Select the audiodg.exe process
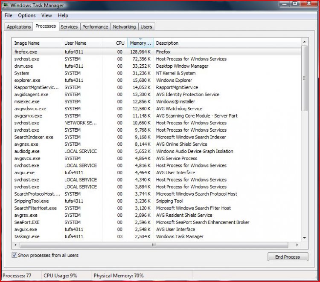Image resolution: width=320 pixels, height=282 pixels. 156,151
